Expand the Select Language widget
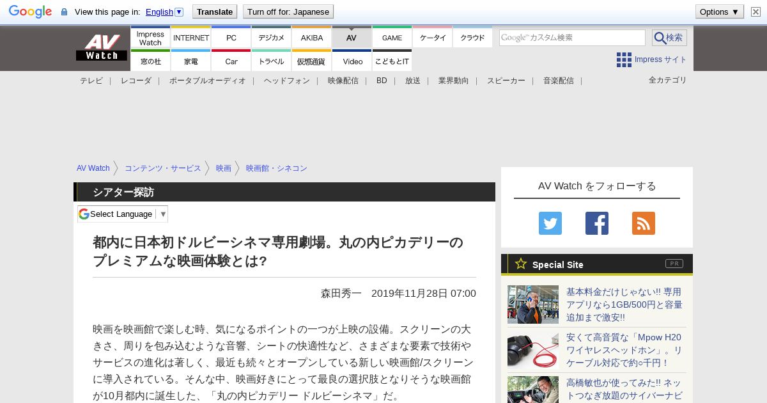The image size is (767, 403). tap(123, 214)
